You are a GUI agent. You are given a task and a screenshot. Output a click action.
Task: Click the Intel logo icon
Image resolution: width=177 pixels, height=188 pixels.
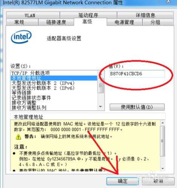point(21,37)
